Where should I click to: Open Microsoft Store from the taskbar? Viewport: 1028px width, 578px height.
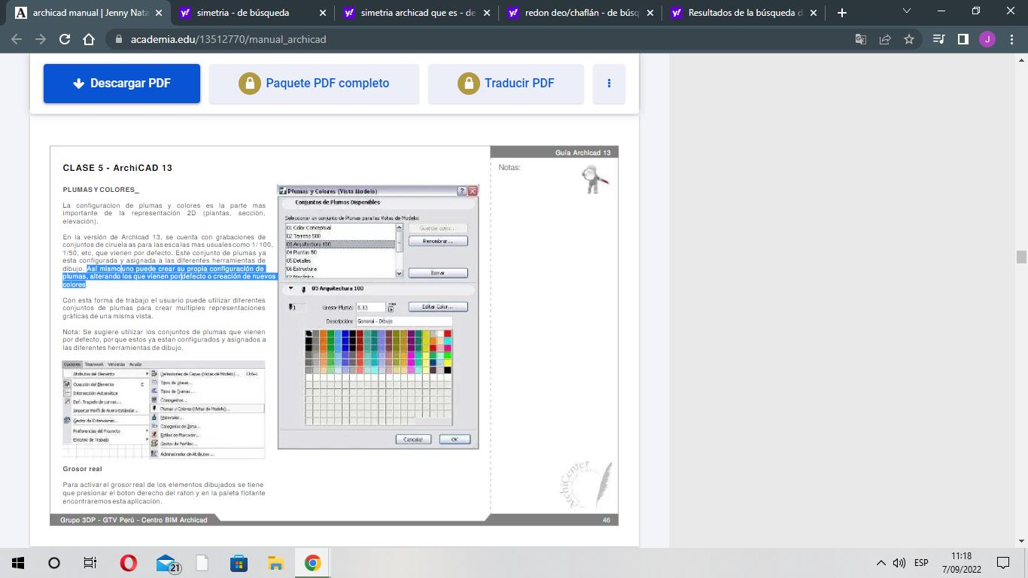pos(239,563)
